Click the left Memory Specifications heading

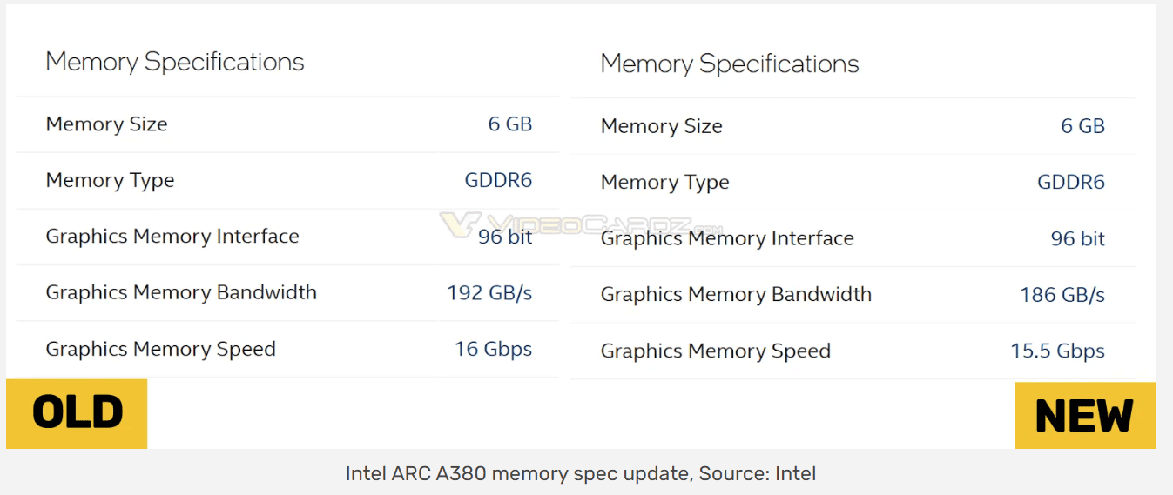point(175,62)
